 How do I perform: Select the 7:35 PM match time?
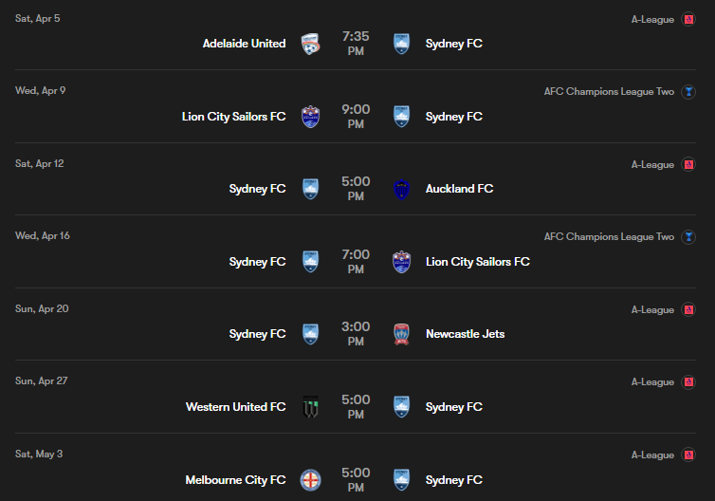pyautogui.click(x=356, y=44)
